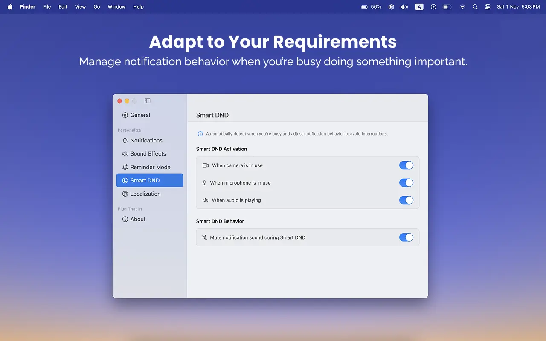The image size is (546, 341).
Task: Open the Go menu
Action: point(97,7)
